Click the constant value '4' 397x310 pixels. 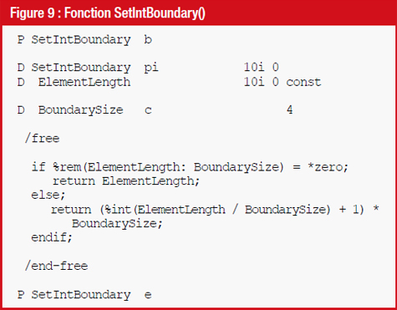(290, 109)
